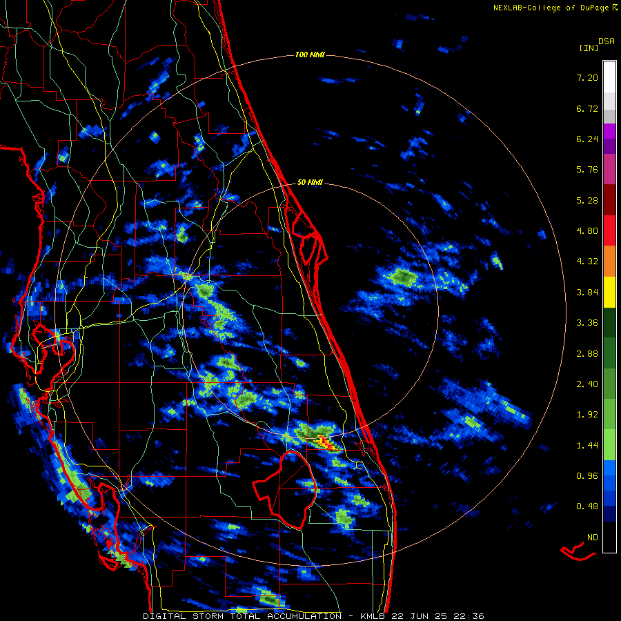Click the 7.20 legend value
This screenshot has height=621, width=621.
[587, 77]
